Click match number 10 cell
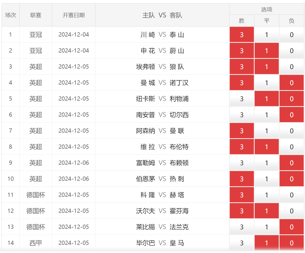This screenshot has height=253, width=305. click(x=10, y=179)
